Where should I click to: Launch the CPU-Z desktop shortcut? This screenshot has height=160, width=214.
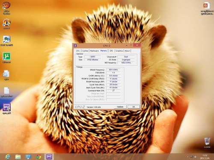[x=6, y=109]
